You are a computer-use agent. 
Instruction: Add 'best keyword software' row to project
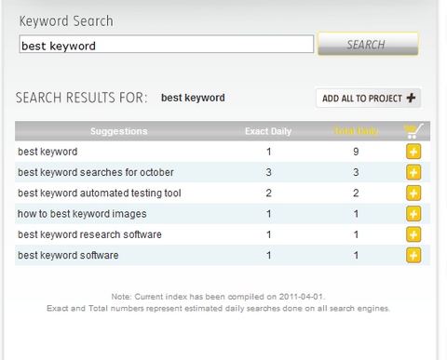point(413,256)
